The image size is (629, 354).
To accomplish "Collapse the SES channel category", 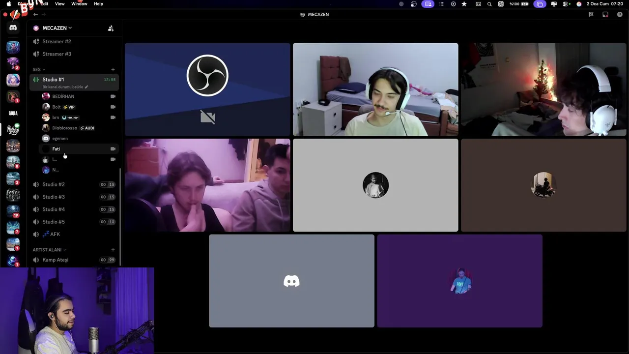I will pos(39,69).
